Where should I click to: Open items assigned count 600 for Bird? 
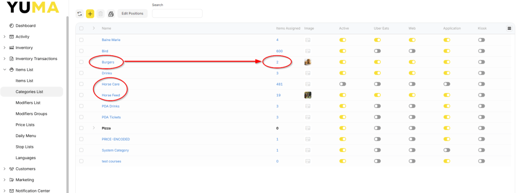tap(279, 51)
